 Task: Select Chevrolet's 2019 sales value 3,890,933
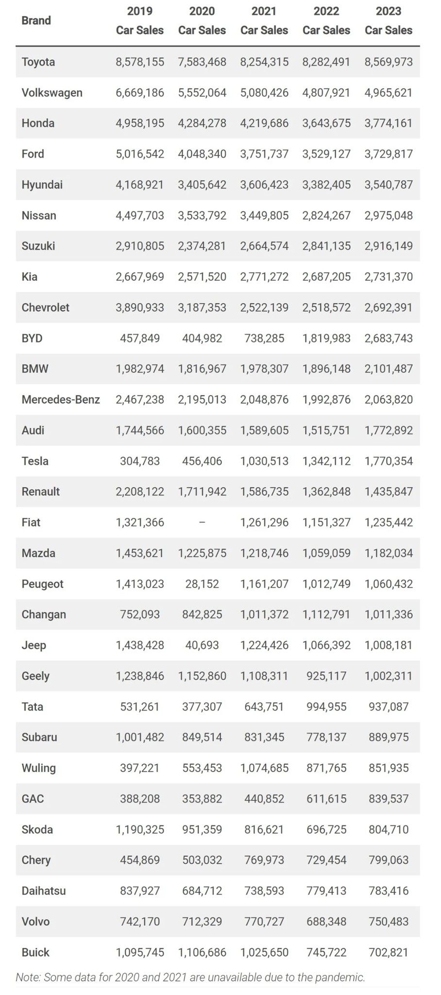click(x=140, y=308)
